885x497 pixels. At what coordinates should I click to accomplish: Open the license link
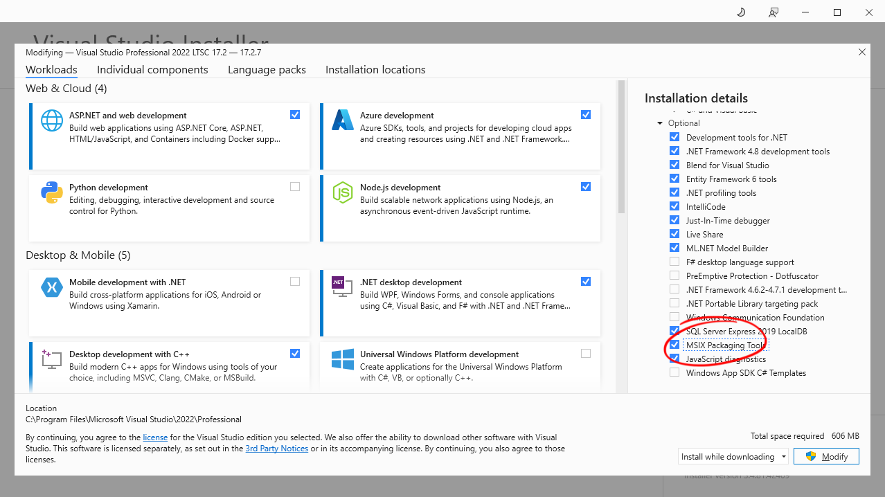coord(155,437)
